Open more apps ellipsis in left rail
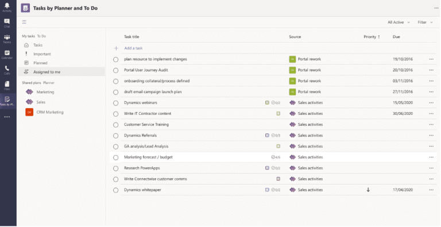This screenshot has width=441, height=227. 7,117
